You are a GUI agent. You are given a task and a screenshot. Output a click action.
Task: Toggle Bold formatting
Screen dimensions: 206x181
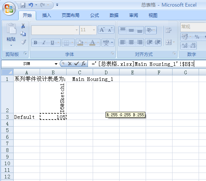click(x=35, y=43)
